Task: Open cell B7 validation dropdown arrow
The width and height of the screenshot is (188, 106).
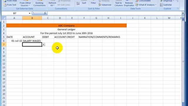Action: coord(43,44)
